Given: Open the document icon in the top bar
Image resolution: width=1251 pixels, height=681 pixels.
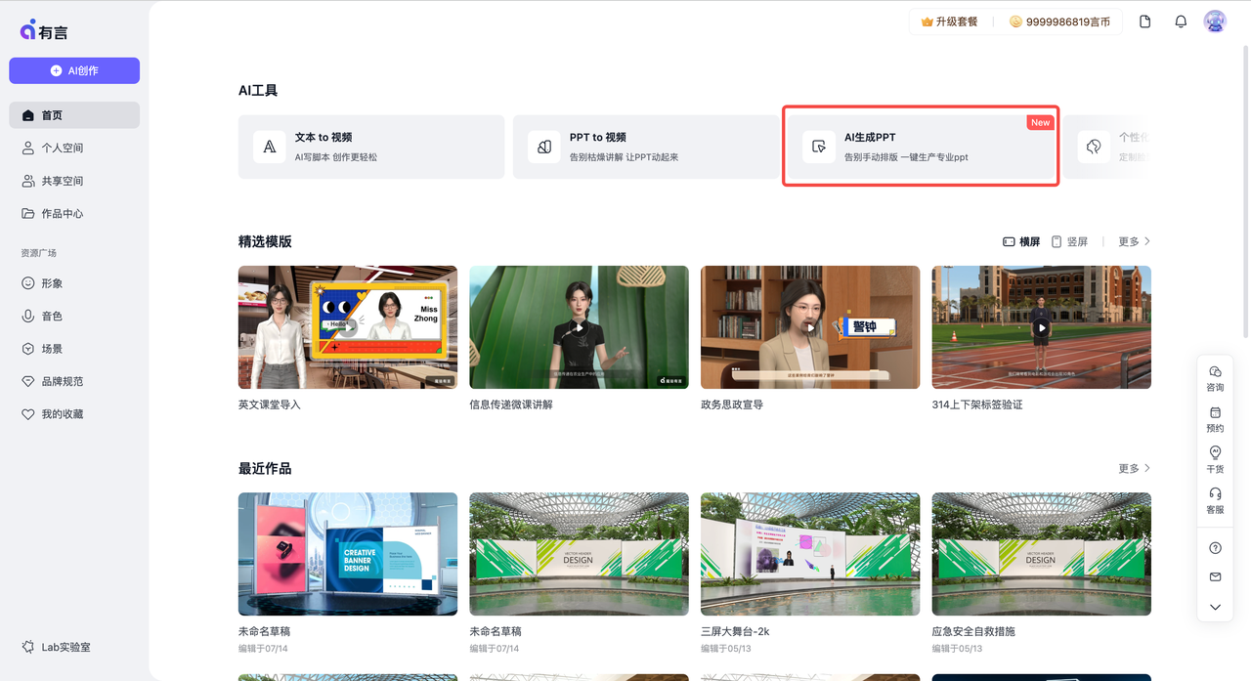Looking at the screenshot, I should click(1144, 21).
